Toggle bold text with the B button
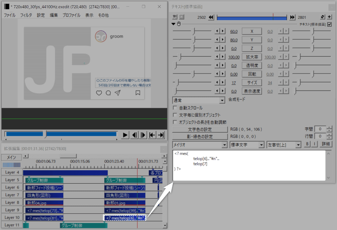The height and width of the screenshot is (230, 337). pos(307,144)
